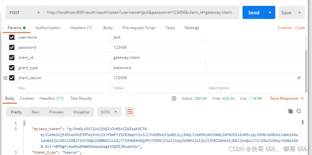Open the request Body tab

coord(108,28)
